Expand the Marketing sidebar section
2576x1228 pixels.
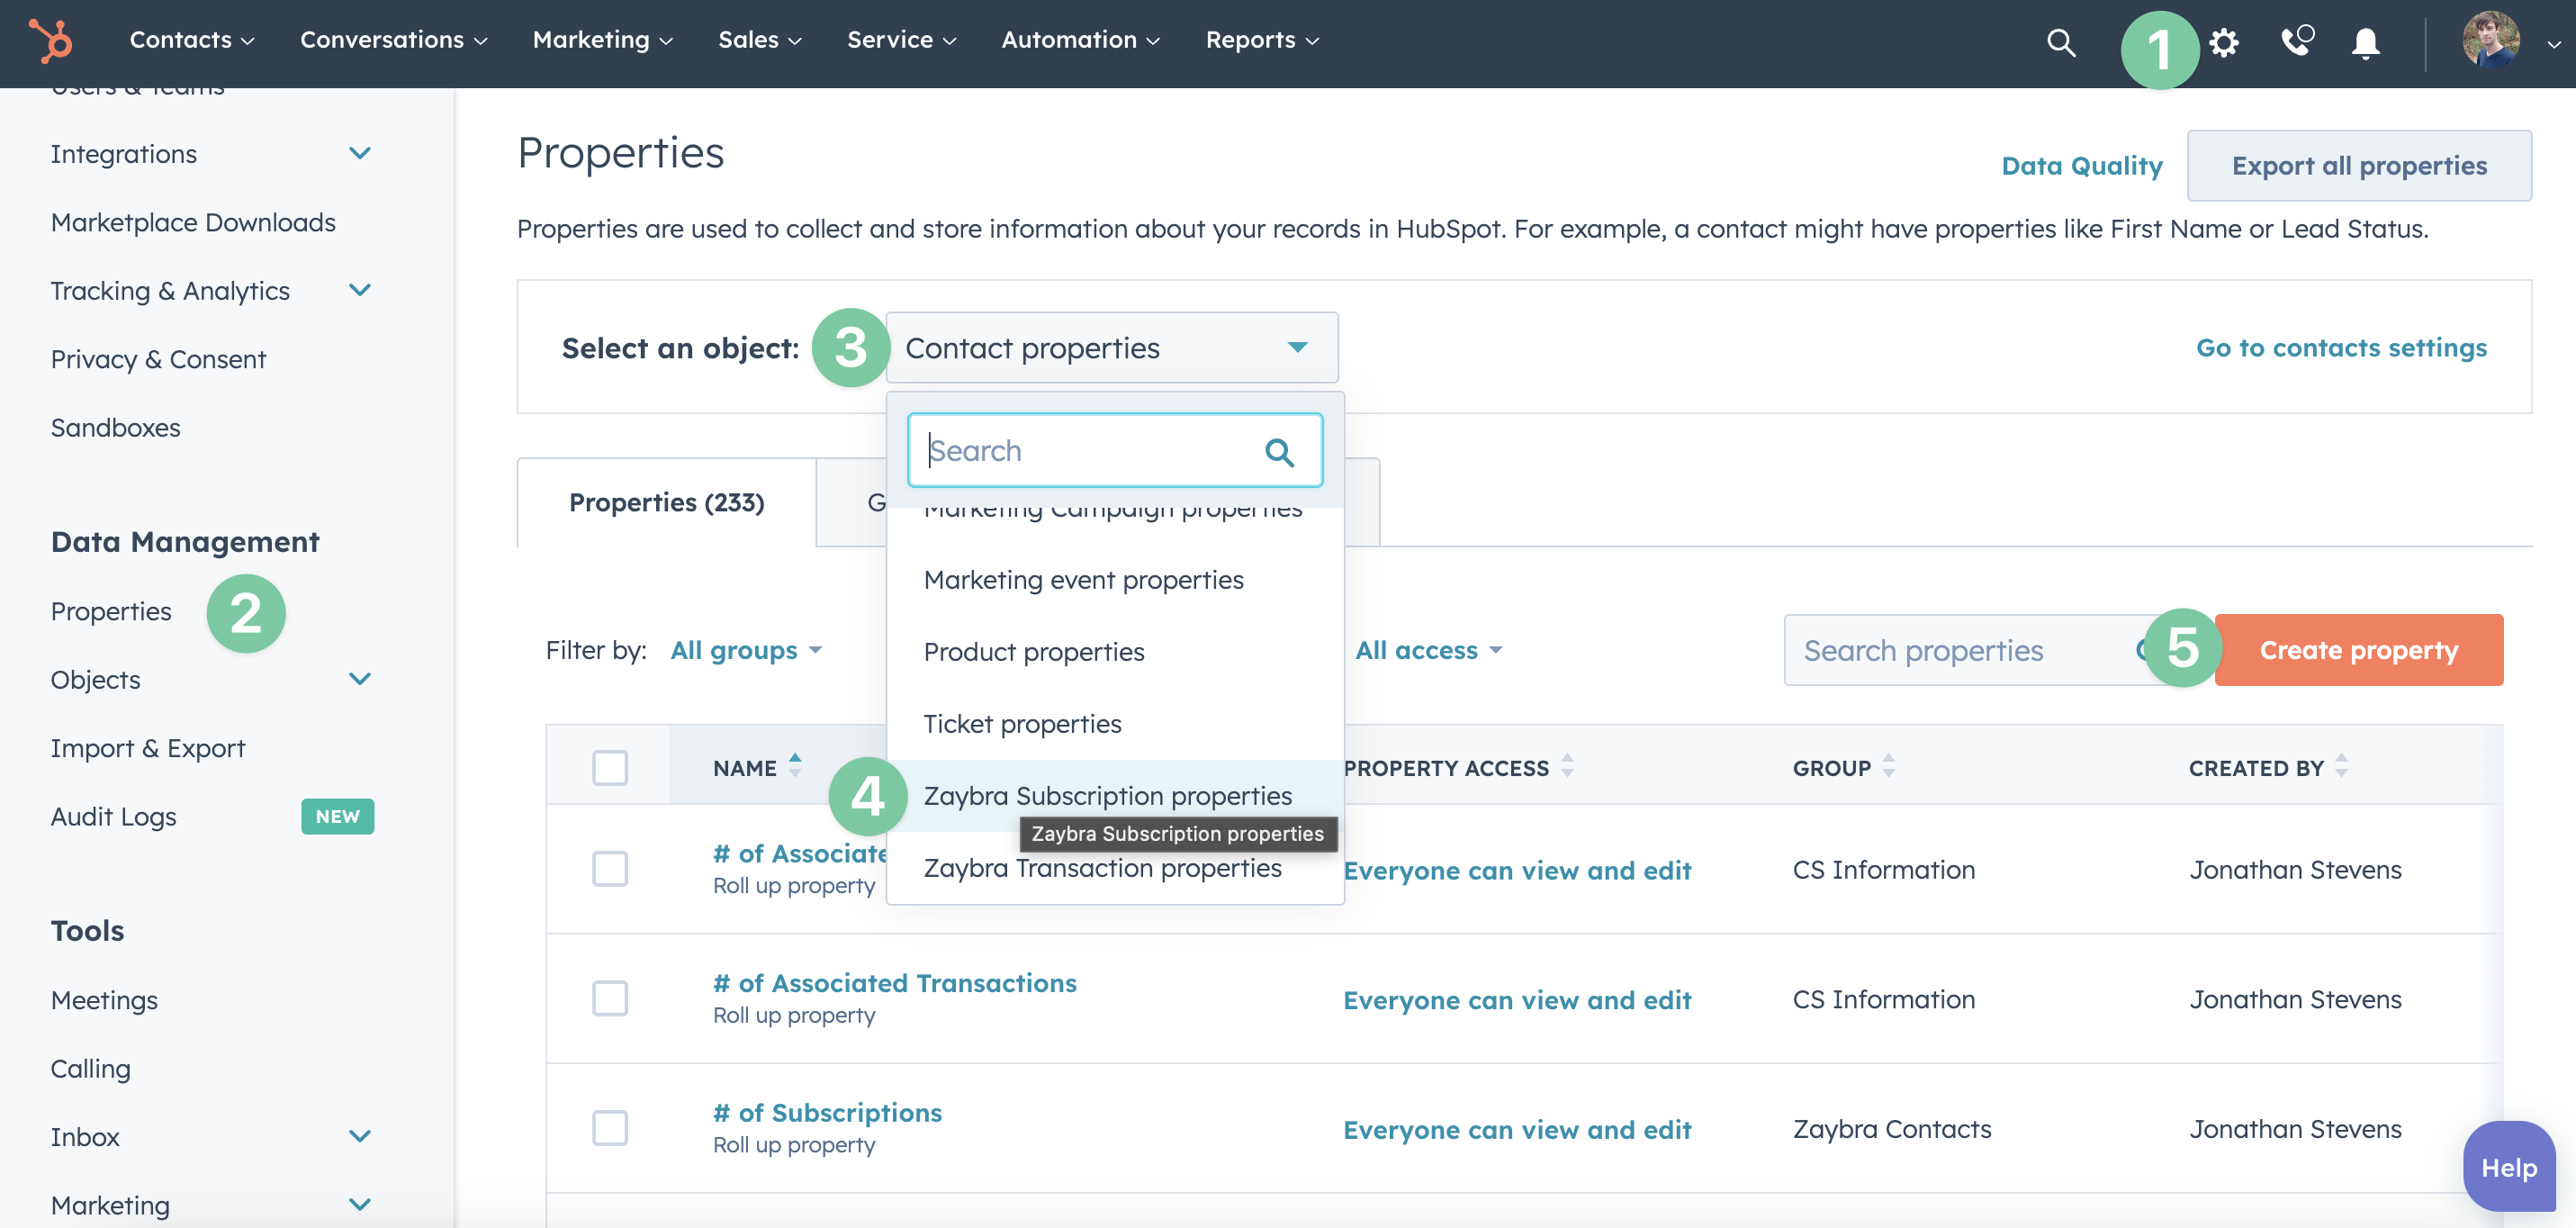(360, 1205)
